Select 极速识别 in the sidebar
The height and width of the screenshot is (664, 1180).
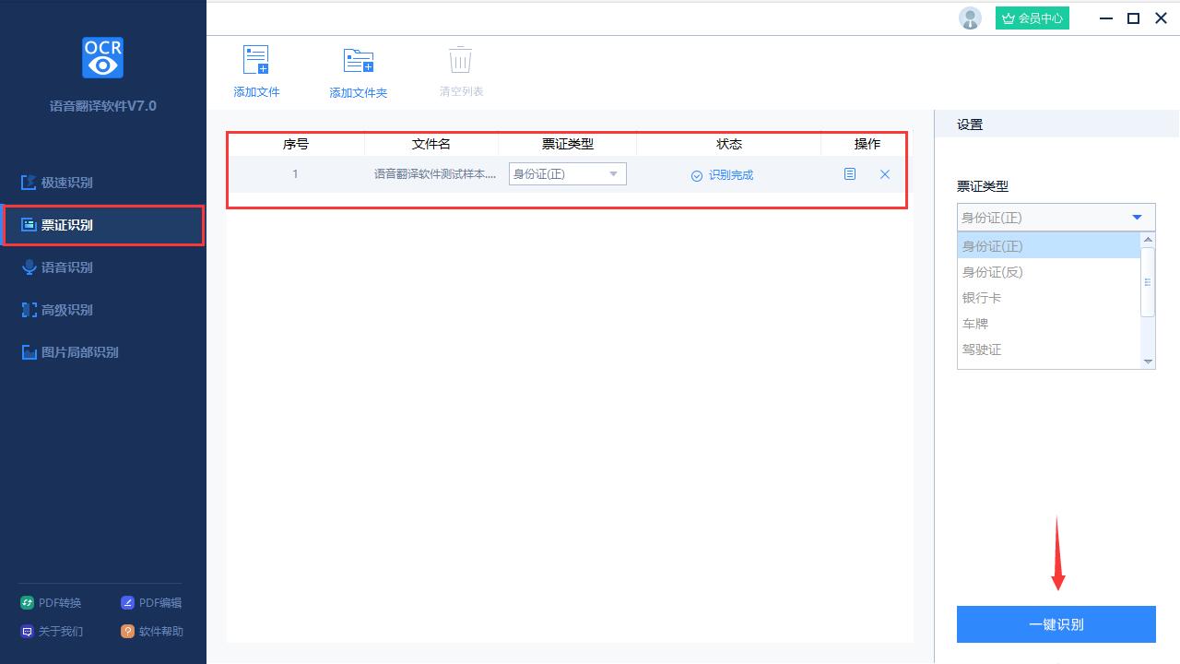(66, 183)
